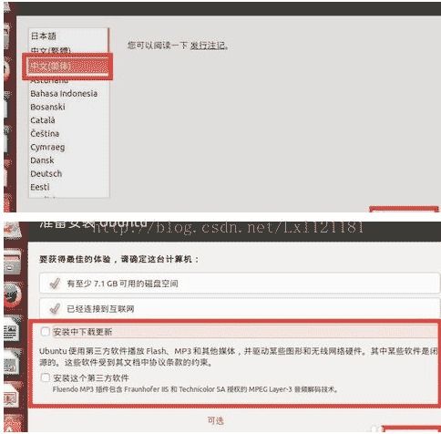Open LibreOffice Writer dock icon
441x434 pixels.
tap(12, 329)
